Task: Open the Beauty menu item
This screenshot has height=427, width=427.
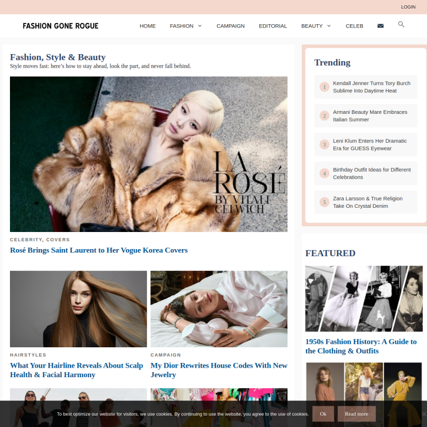Action: coord(312,26)
